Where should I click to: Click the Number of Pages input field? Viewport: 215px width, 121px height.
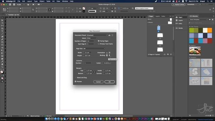coord(90,41)
